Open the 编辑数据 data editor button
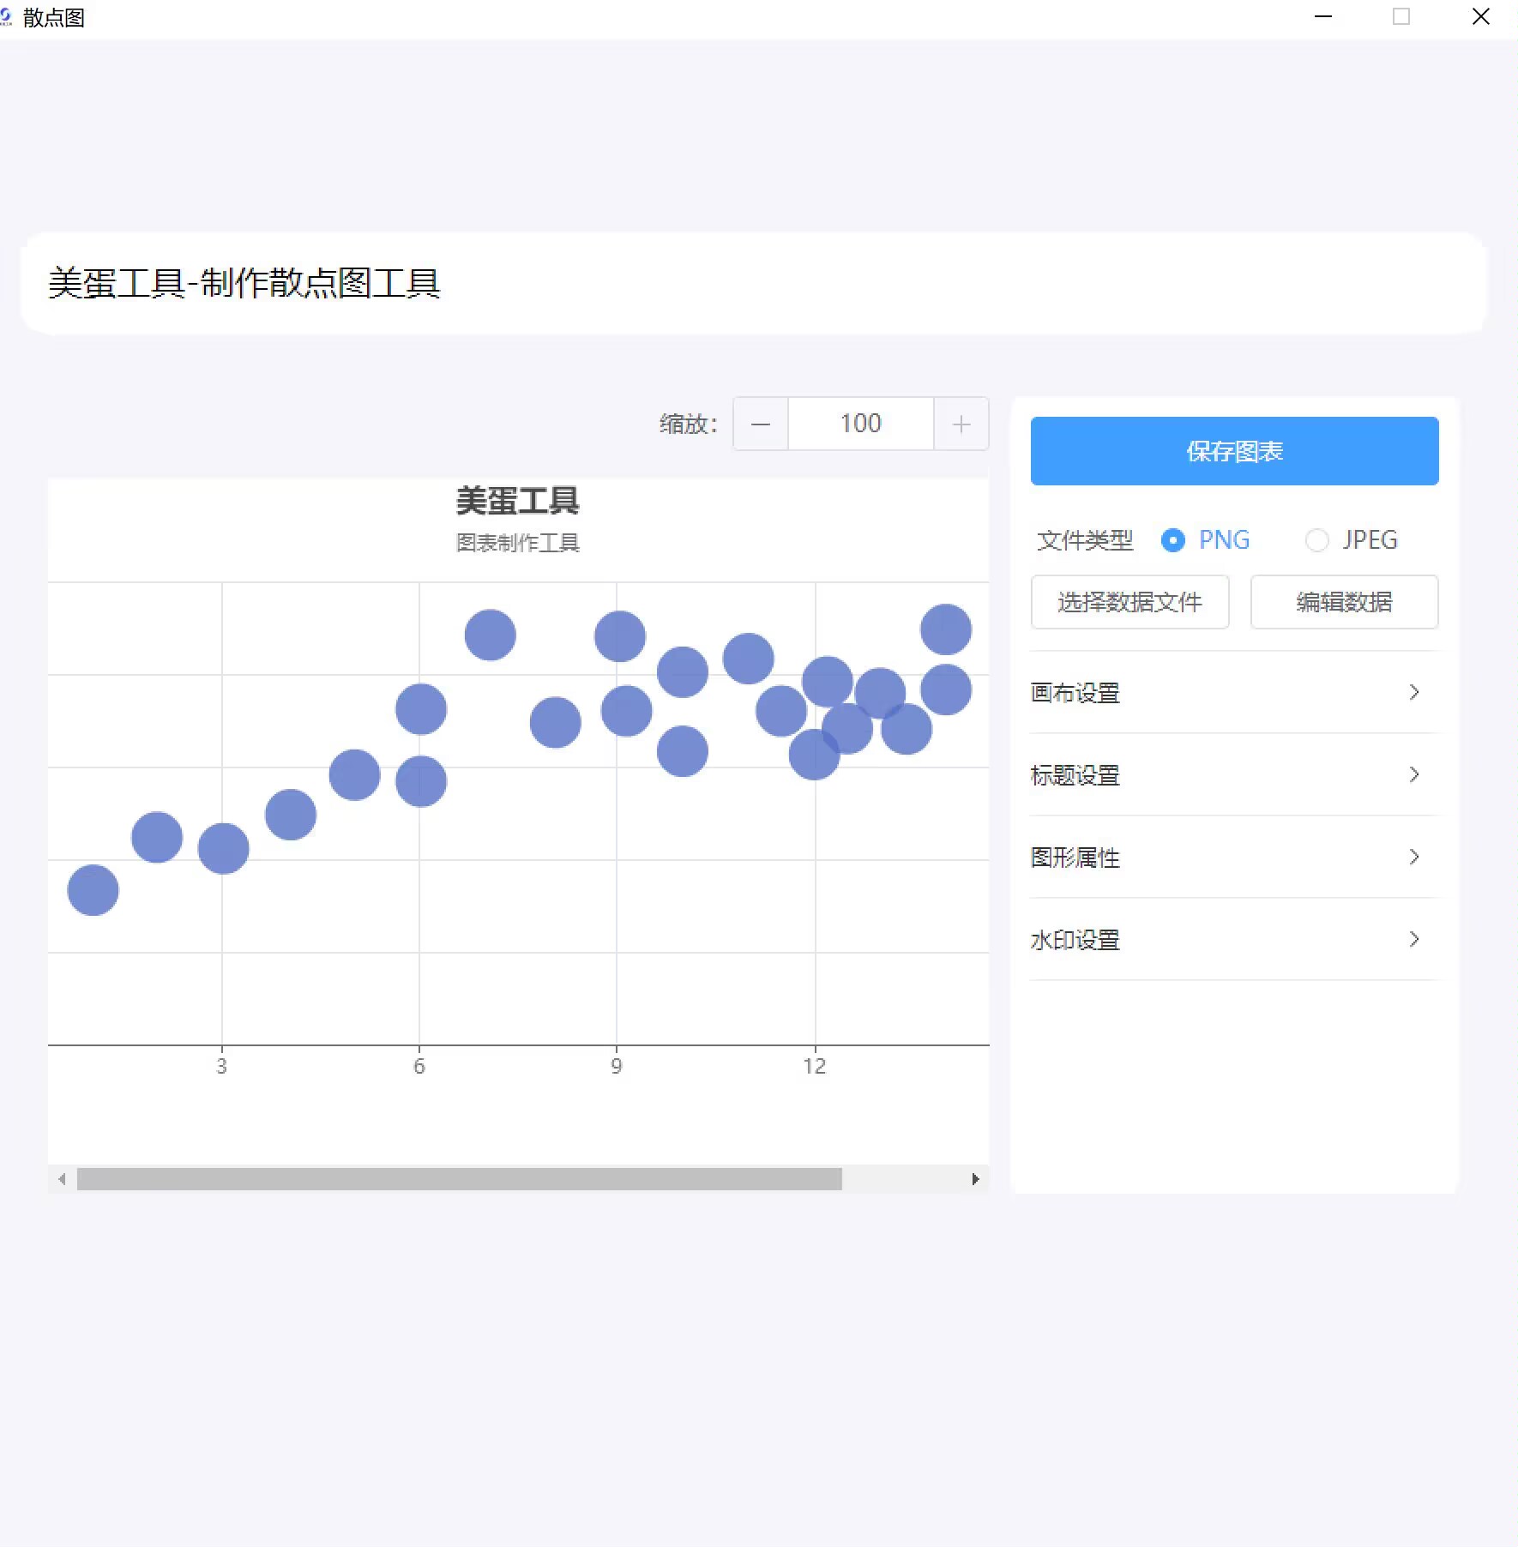Image resolution: width=1518 pixels, height=1547 pixels. point(1344,602)
